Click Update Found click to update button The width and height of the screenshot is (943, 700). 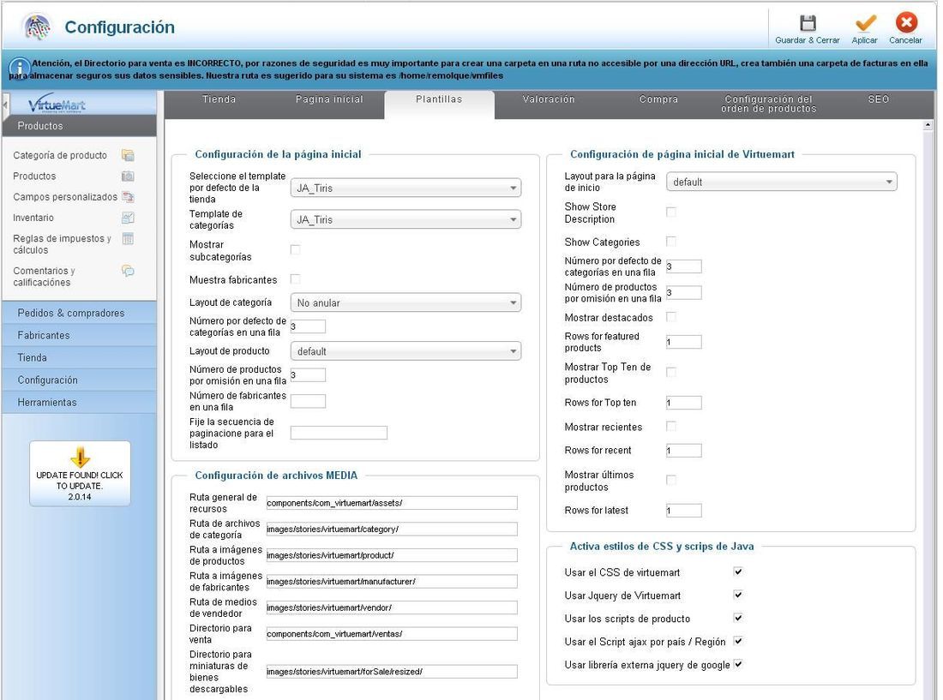(x=80, y=474)
